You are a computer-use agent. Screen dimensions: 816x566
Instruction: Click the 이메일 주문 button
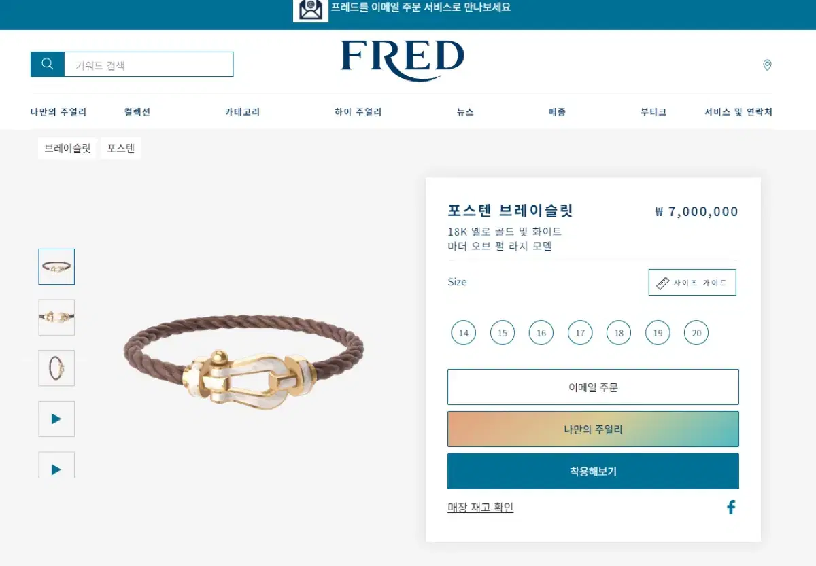pyautogui.click(x=593, y=387)
